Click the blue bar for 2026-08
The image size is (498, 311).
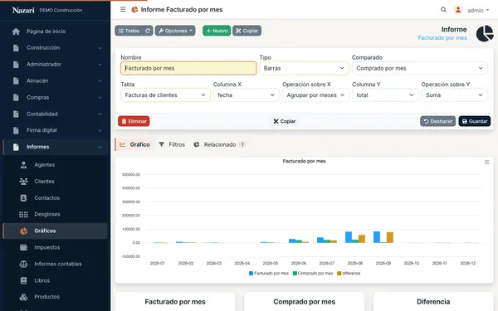(x=349, y=237)
